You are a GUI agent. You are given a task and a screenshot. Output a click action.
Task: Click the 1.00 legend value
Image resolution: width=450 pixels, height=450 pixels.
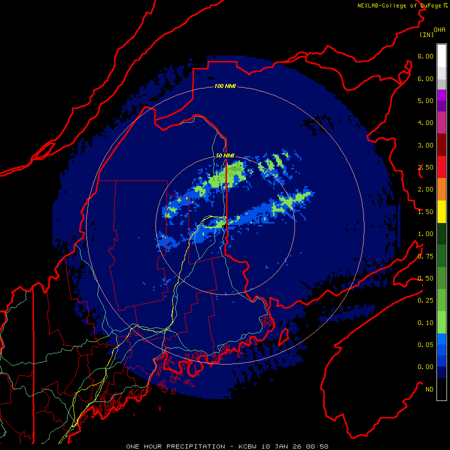tap(425, 234)
